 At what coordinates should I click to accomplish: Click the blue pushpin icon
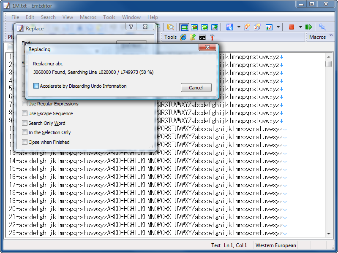point(322,27)
